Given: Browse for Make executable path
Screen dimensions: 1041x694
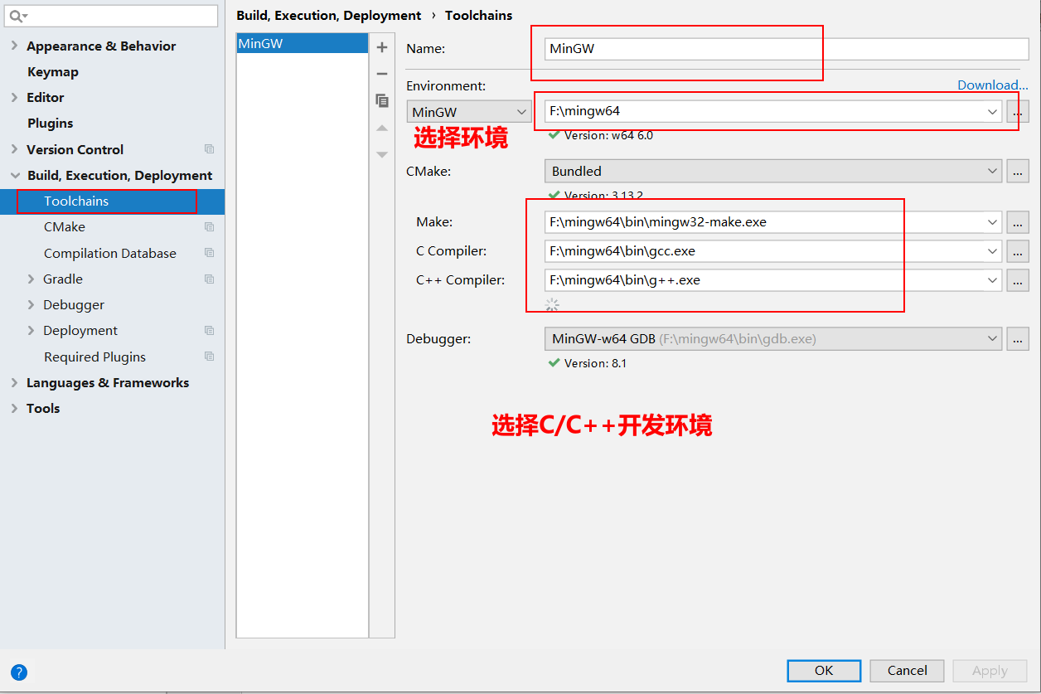Looking at the screenshot, I should coord(1018,222).
